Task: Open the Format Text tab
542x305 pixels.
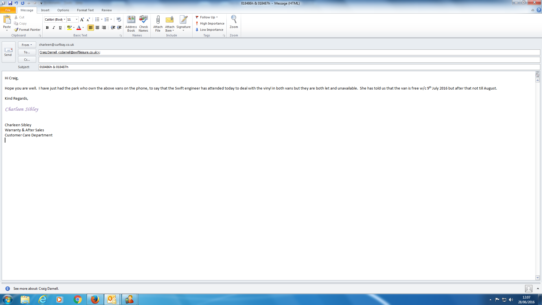Action: (85, 10)
